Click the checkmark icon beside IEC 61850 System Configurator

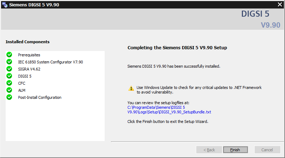tap(9, 62)
